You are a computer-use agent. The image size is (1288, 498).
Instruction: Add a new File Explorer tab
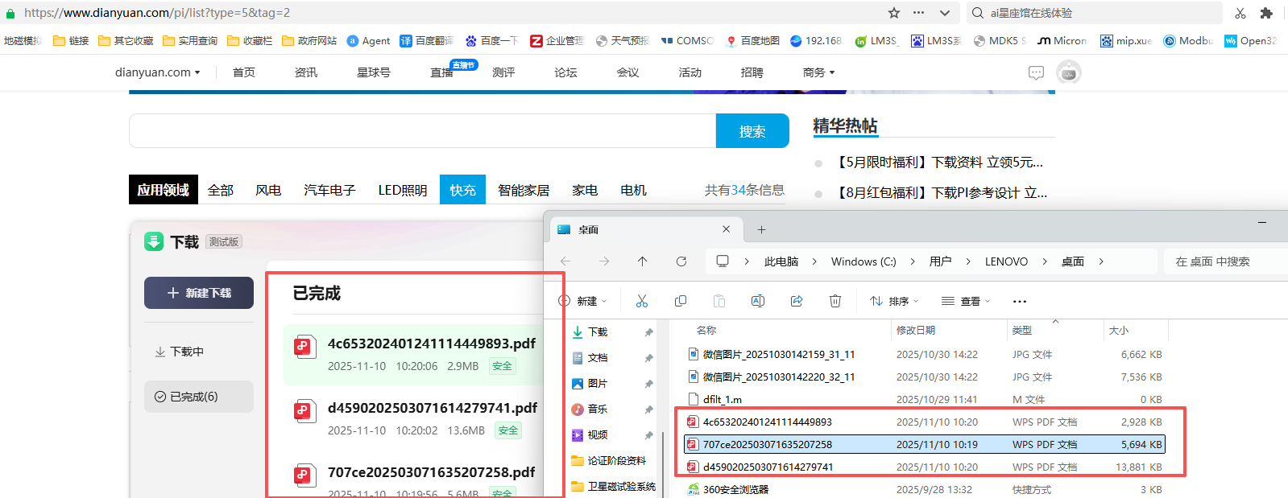point(761,229)
